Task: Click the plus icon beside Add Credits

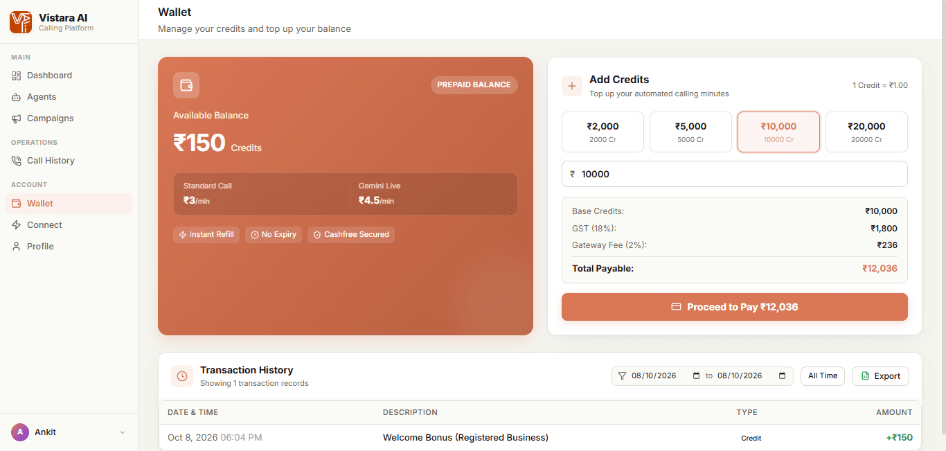Action: point(572,86)
